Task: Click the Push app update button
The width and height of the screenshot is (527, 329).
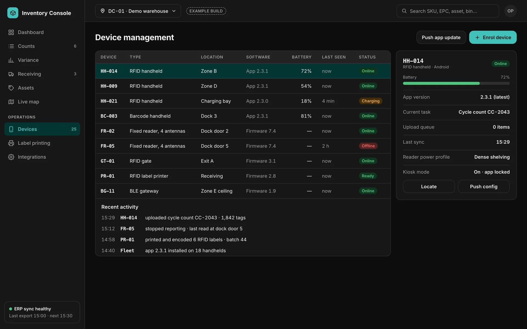Action: [x=441, y=38]
